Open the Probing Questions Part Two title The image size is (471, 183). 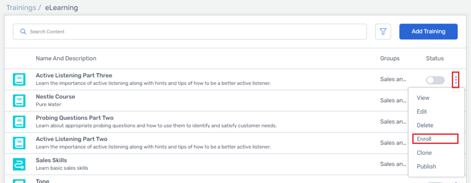coord(75,118)
